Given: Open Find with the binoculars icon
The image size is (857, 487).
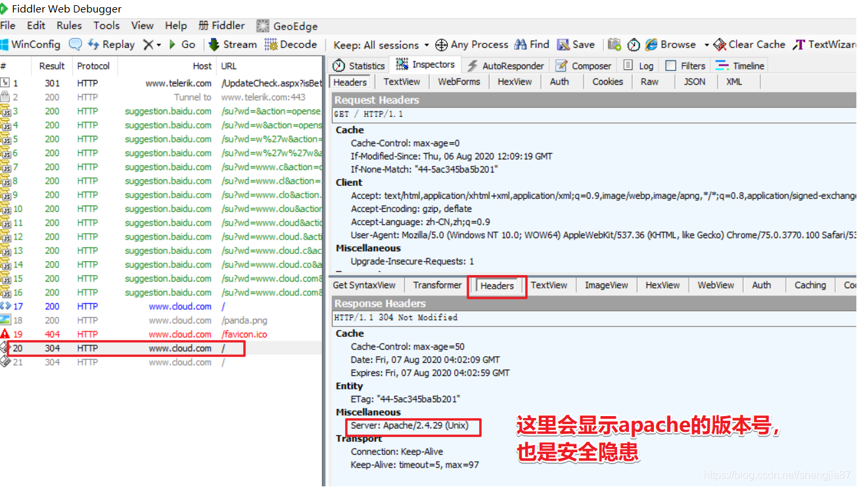Looking at the screenshot, I should pyautogui.click(x=532, y=45).
